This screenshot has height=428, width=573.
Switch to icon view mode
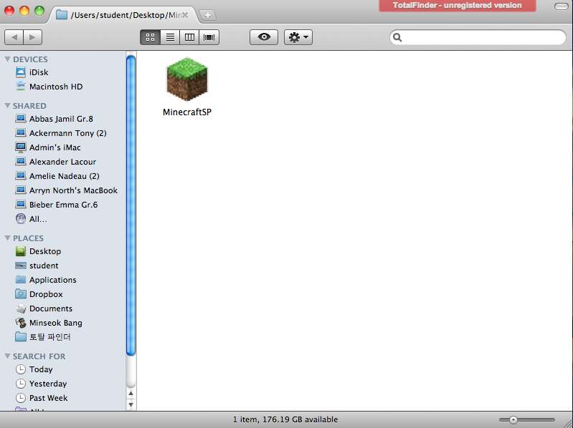(x=150, y=37)
